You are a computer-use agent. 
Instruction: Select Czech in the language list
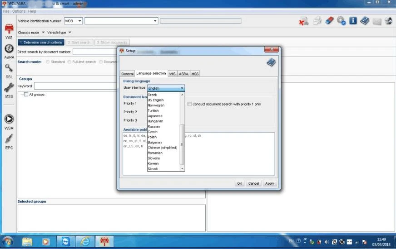163,132
